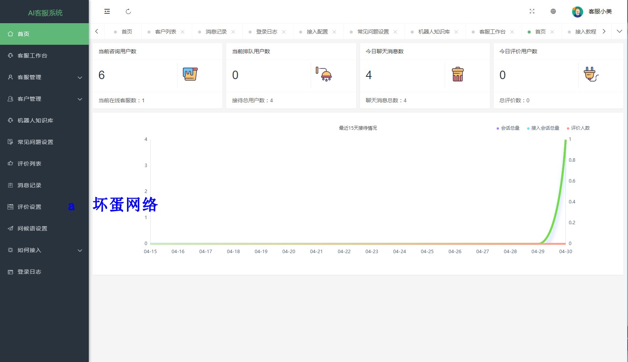Click the 当前在线客服数：1 text
This screenshot has height=362, width=628.
coord(122,100)
